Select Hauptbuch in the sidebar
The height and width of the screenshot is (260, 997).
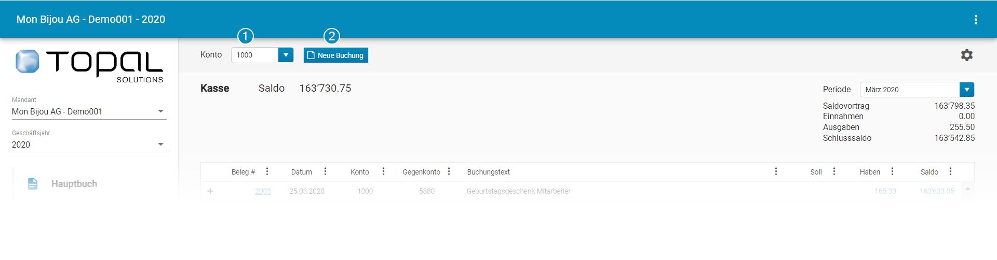(74, 184)
